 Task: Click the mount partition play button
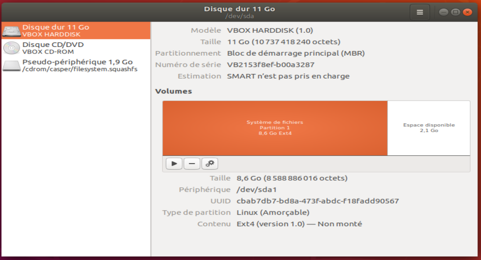point(174,164)
